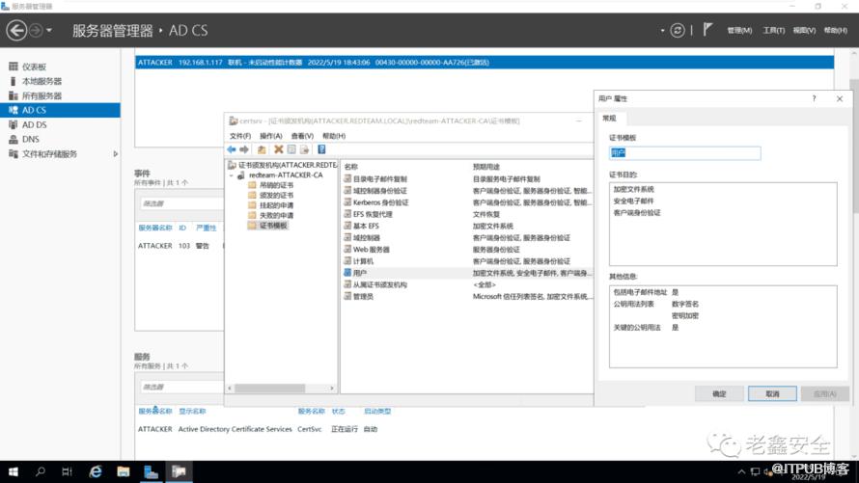
Task: Open the 工具(T) menu in Server Manager
Action: click(773, 30)
